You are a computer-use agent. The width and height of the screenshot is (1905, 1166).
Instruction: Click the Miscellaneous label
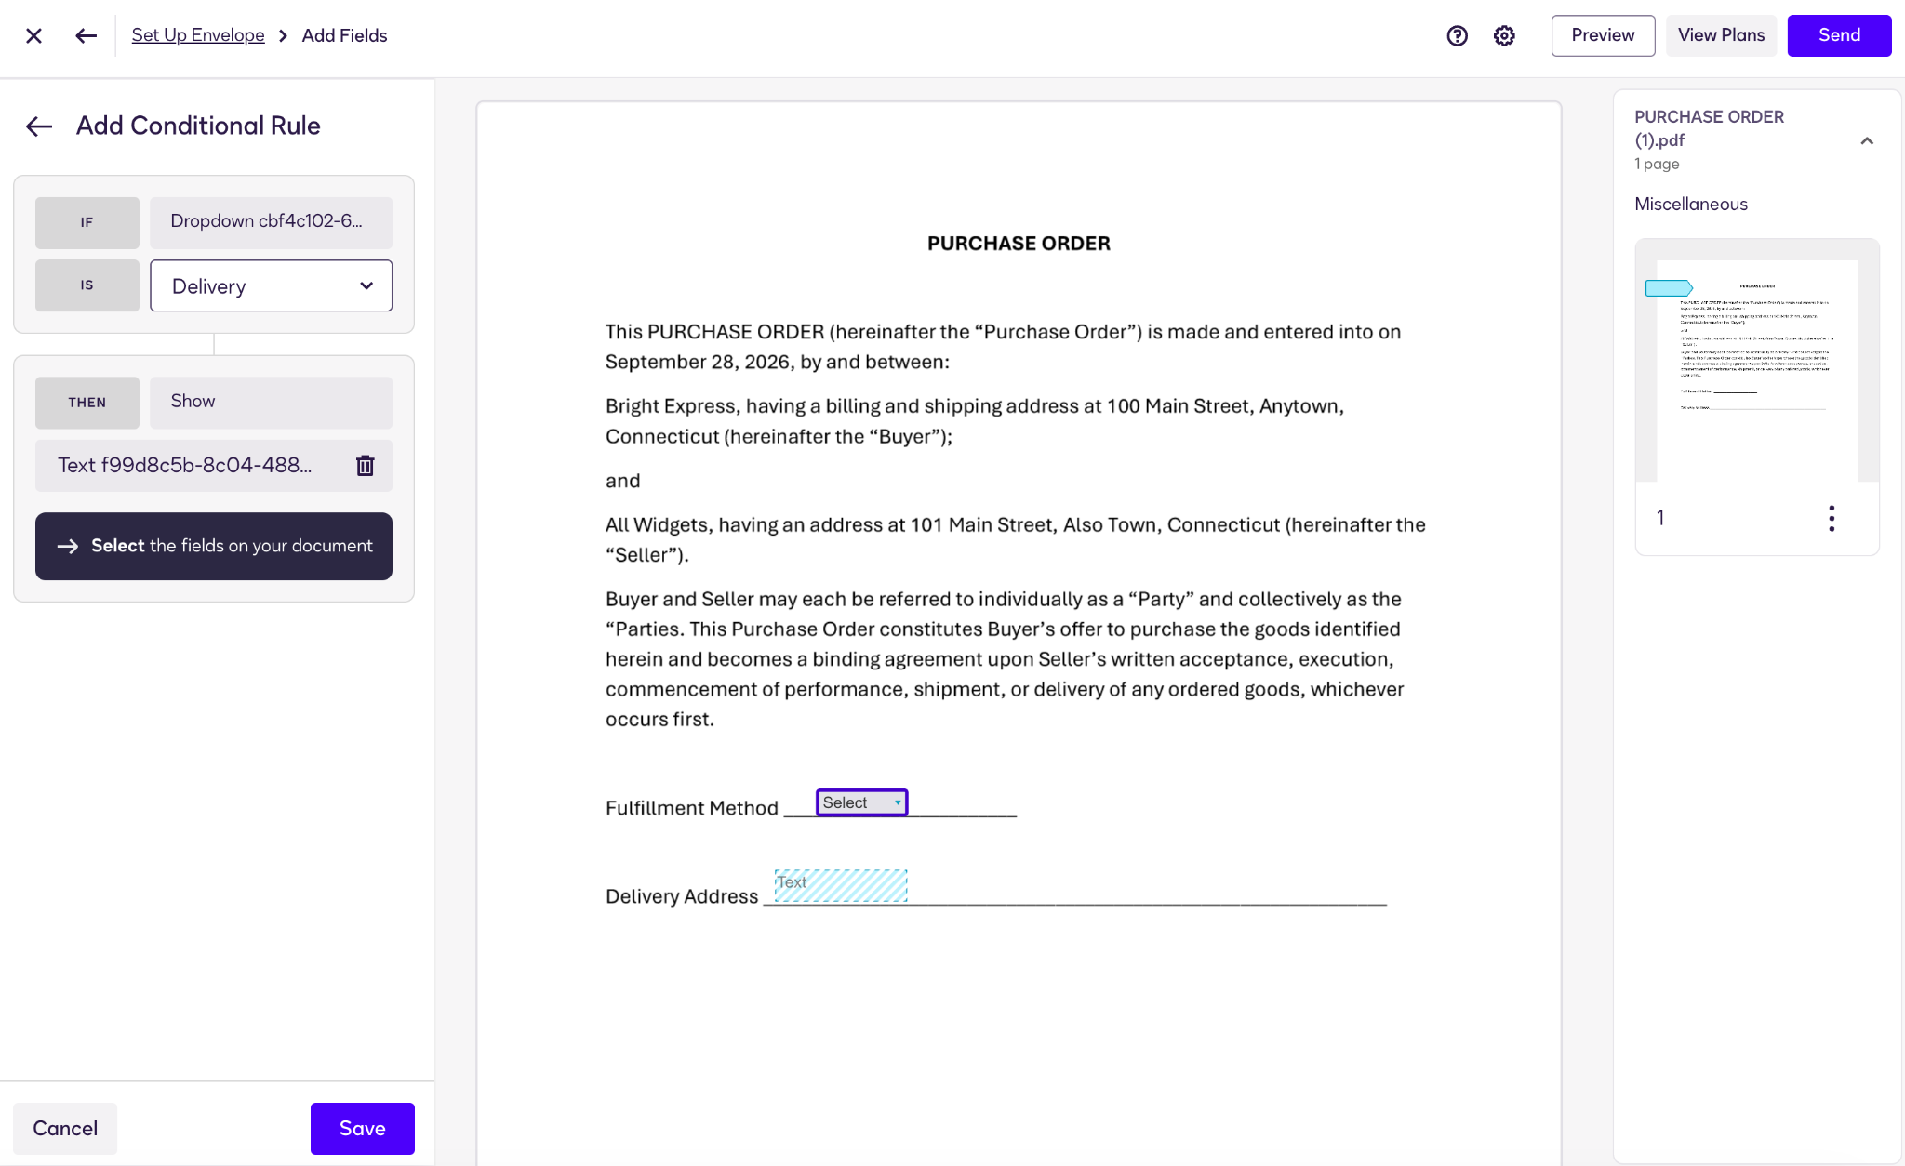(1690, 204)
